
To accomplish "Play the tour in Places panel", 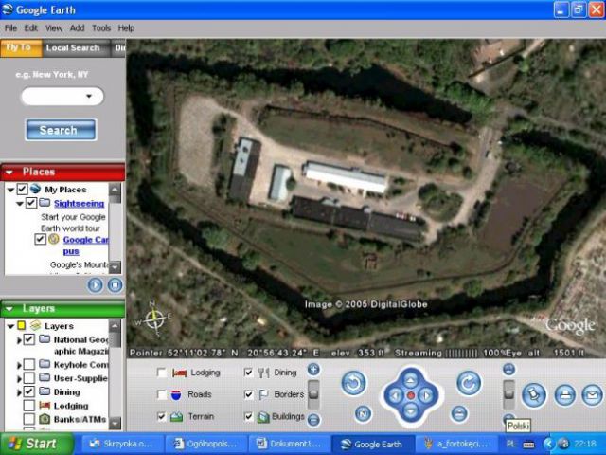I will coord(95,285).
